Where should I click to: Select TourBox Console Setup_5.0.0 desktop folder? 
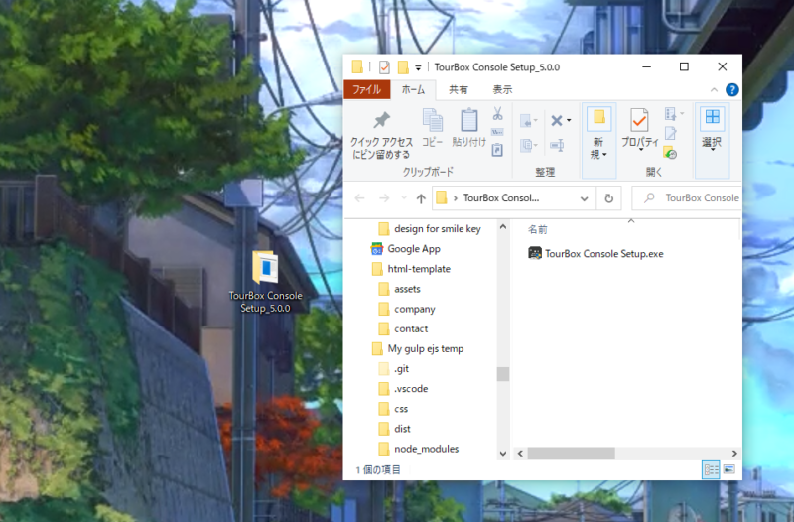tap(265, 283)
